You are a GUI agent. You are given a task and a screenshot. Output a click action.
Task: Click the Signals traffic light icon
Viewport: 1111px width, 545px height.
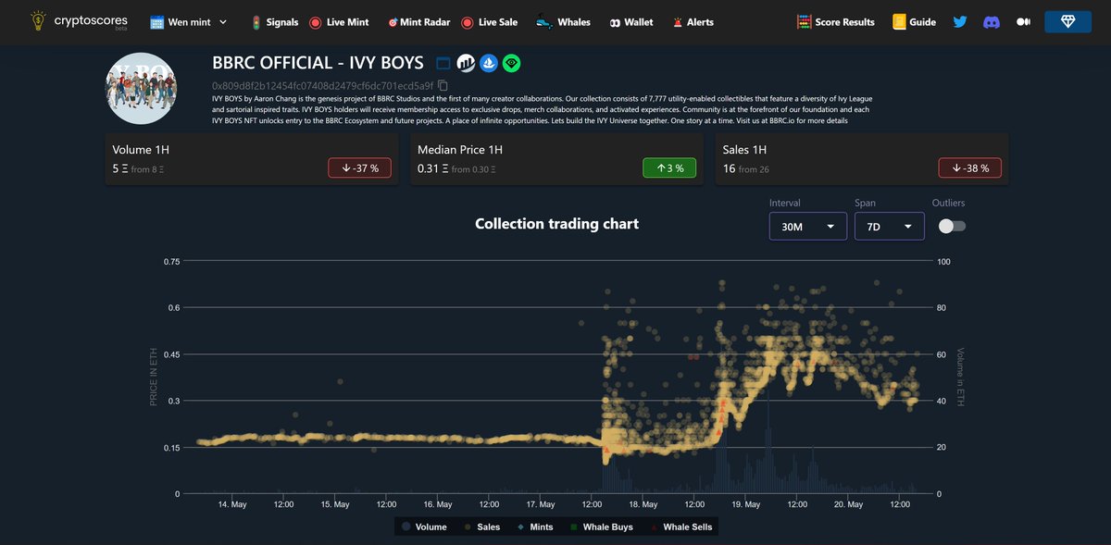[x=256, y=22]
